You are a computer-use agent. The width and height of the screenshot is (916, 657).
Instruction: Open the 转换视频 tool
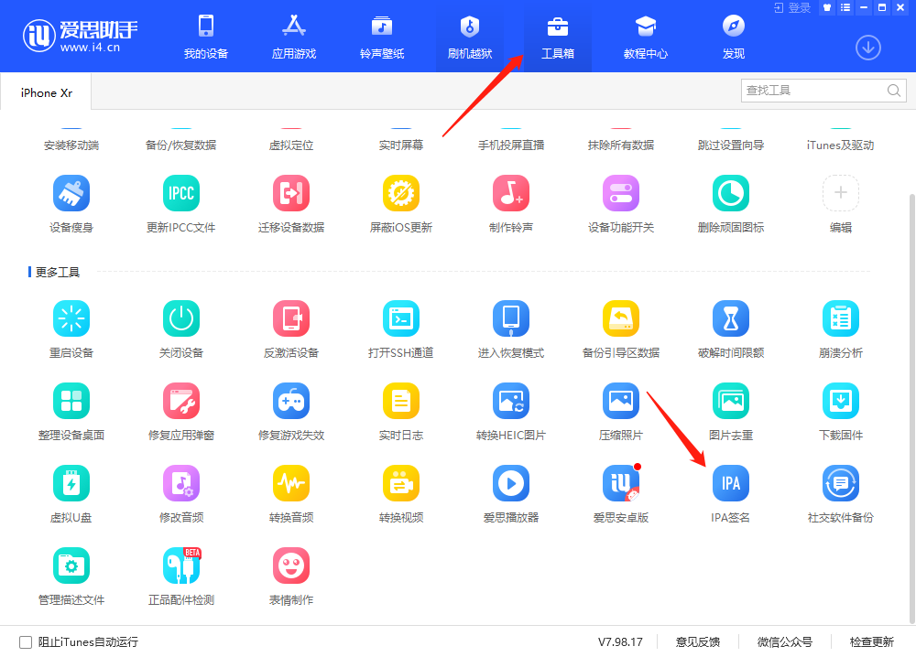401,483
